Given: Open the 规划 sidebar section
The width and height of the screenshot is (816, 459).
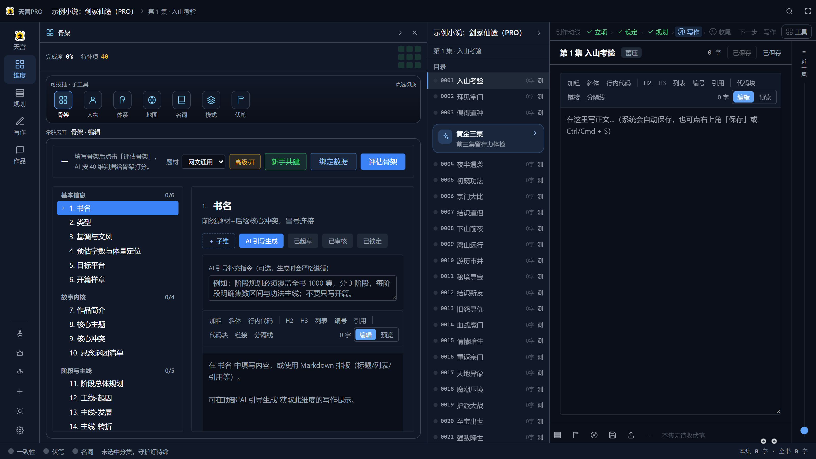Looking at the screenshot, I should point(20,98).
